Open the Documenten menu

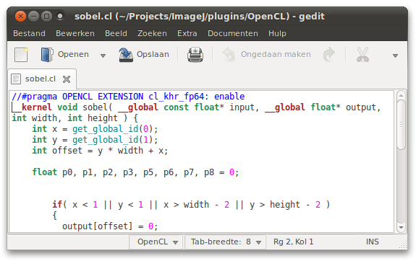pos(233,33)
